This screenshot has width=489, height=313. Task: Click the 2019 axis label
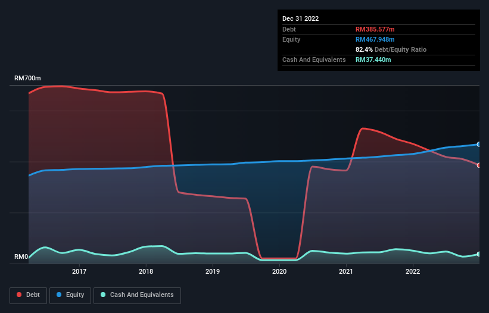pyautogui.click(x=213, y=271)
